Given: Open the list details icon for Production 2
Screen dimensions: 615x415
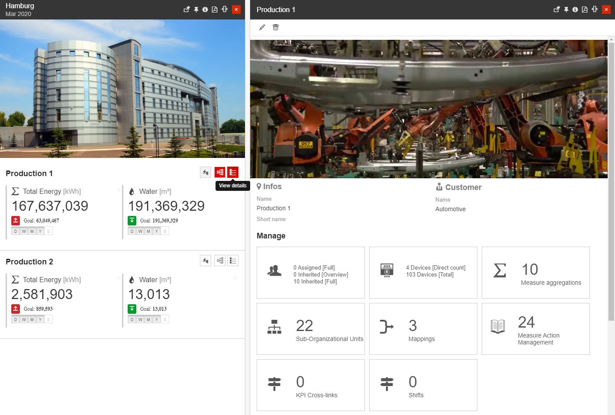Looking at the screenshot, I should pyautogui.click(x=233, y=261).
